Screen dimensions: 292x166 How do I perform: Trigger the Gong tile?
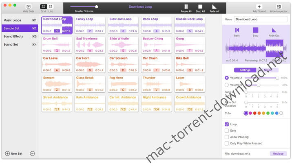(x=190, y=45)
